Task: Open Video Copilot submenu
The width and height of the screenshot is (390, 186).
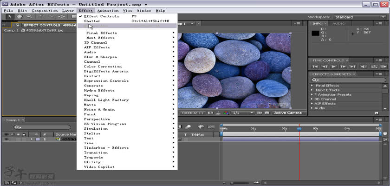Action: click(127, 167)
